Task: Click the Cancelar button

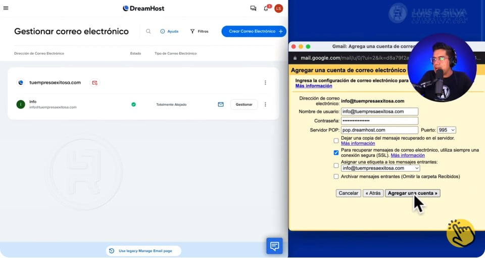Action: pos(348,193)
